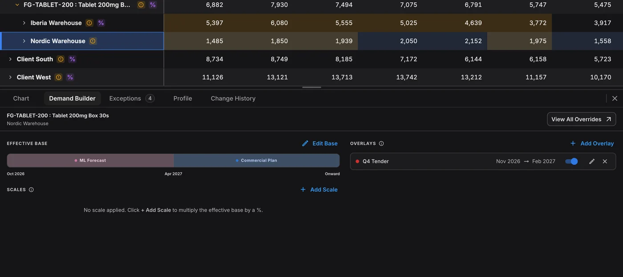Click warning icon beside Nordic Warehouse
The width and height of the screenshot is (623, 277).
pyautogui.click(x=93, y=41)
